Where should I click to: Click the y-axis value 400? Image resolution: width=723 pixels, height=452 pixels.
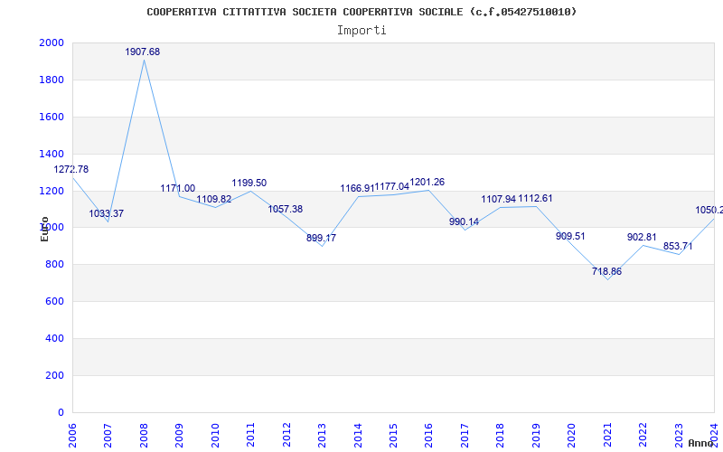[54, 338]
